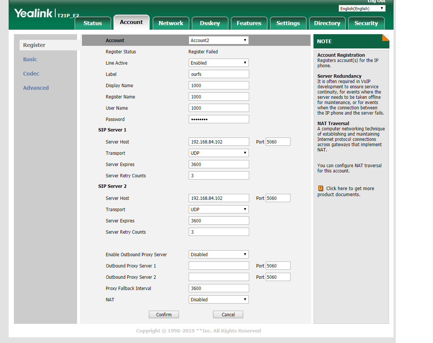Screen dimensions: 433x343
Task: Click the Log Out link
Action: (x=376, y=2)
